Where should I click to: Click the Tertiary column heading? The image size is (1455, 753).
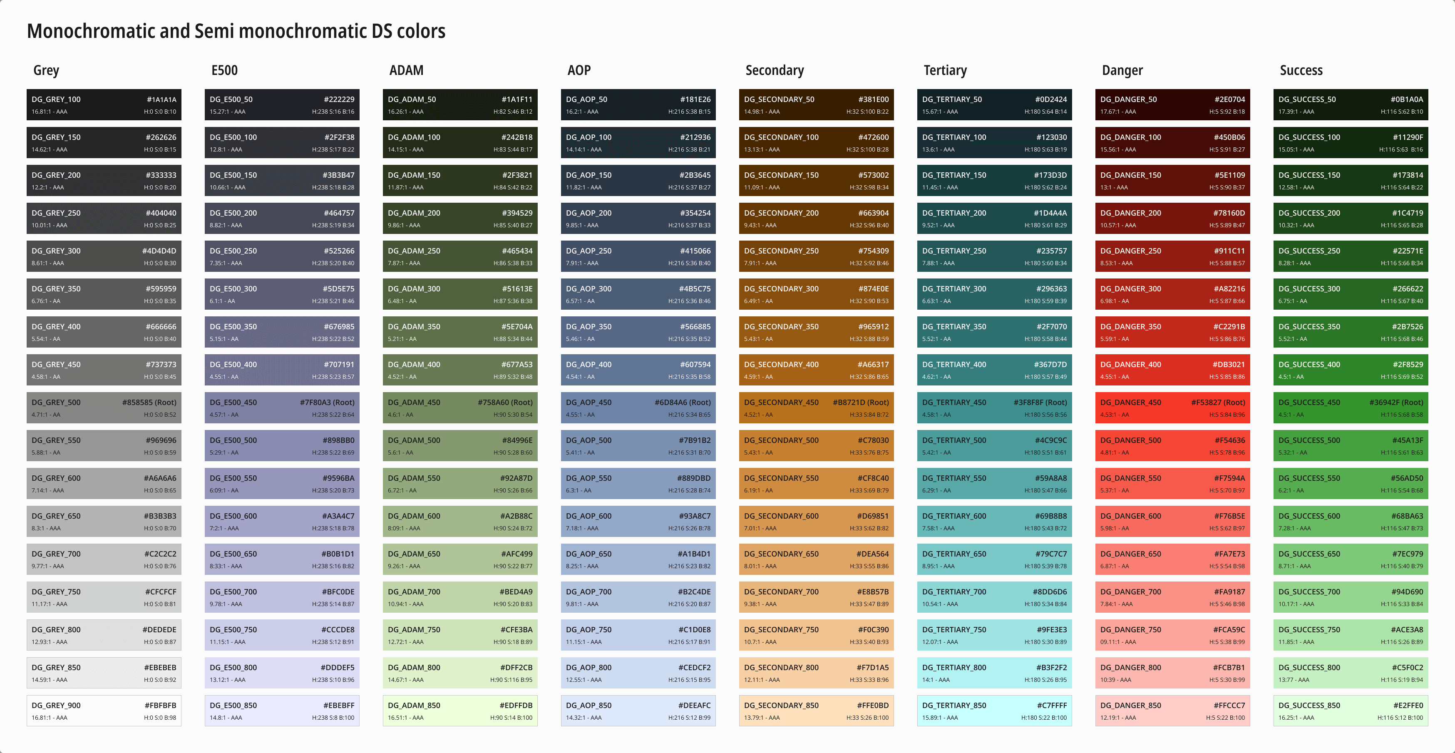(x=945, y=71)
